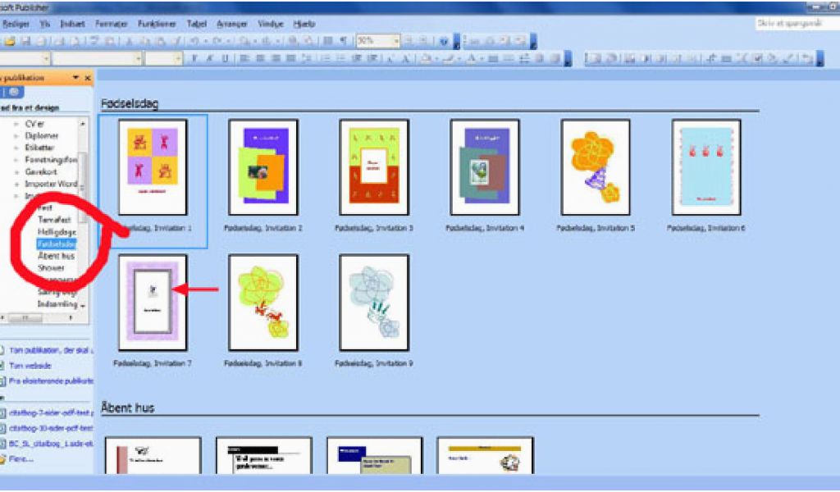Click the Fra eksisterende publikation link

(50, 381)
